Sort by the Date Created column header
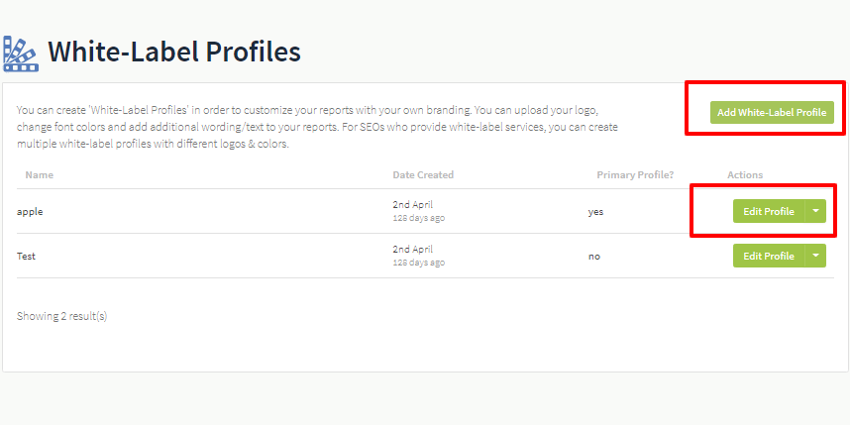 pos(423,175)
